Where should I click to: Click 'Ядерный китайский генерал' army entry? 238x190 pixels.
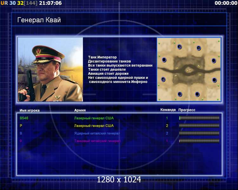pyautogui.click(x=97, y=133)
